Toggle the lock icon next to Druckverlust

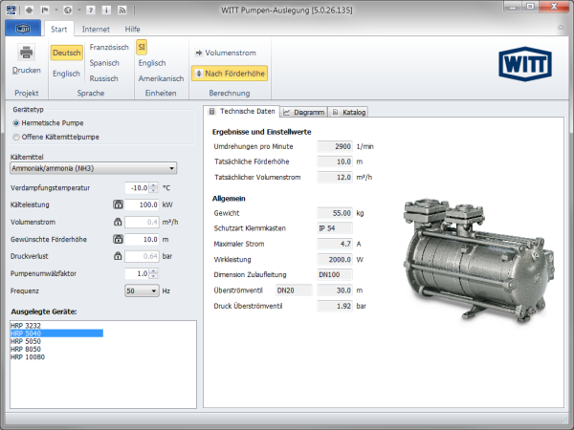(x=118, y=256)
